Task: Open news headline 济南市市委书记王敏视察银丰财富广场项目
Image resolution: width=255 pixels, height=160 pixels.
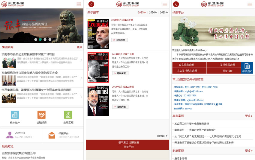Action: pyautogui.click(x=28, y=54)
